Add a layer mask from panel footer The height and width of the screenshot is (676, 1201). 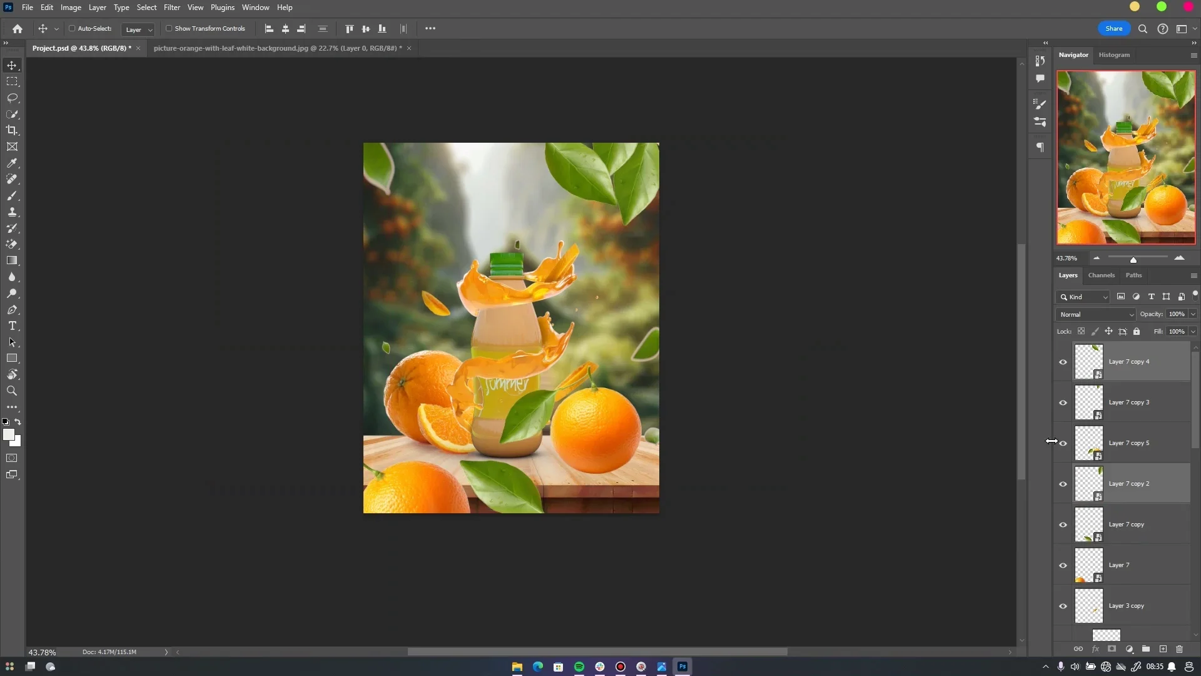(x=1112, y=649)
